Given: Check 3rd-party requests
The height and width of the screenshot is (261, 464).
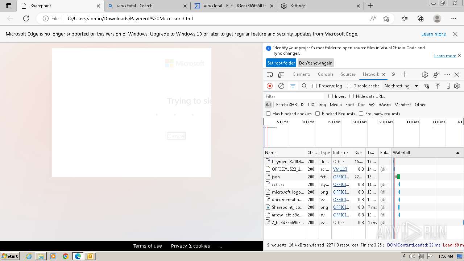Looking at the screenshot, I should (x=361, y=113).
